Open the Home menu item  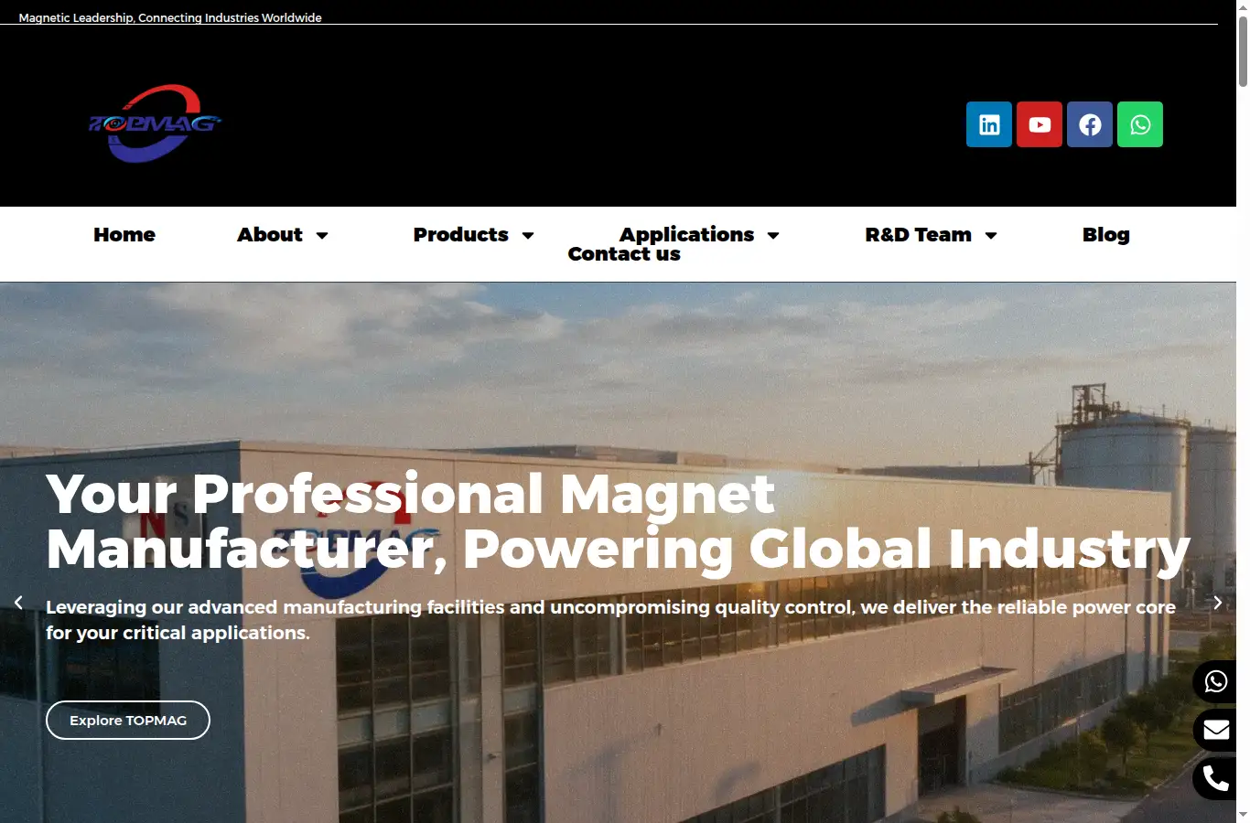tap(124, 235)
